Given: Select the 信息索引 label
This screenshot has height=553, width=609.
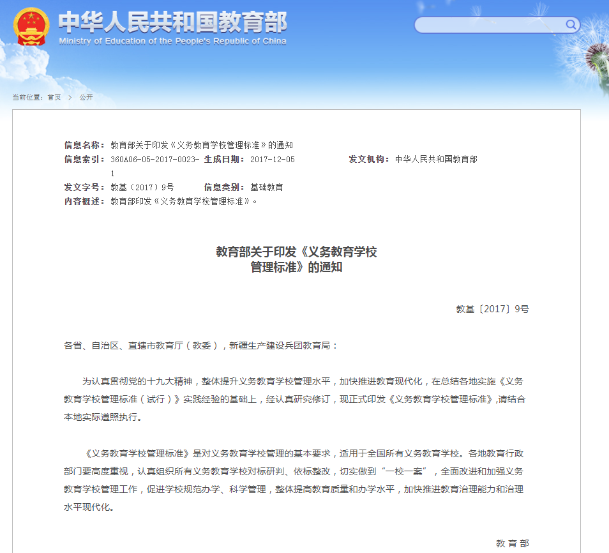Looking at the screenshot, I should click(x=84, y=159).
